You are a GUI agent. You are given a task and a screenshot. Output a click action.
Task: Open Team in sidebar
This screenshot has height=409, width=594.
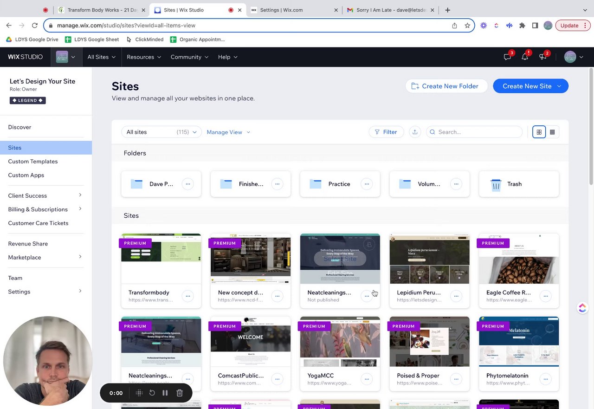point(15,278)
